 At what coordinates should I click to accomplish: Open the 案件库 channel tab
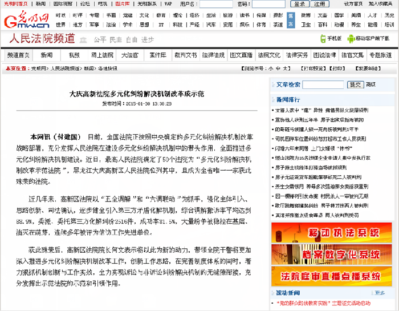click(158, 55)
